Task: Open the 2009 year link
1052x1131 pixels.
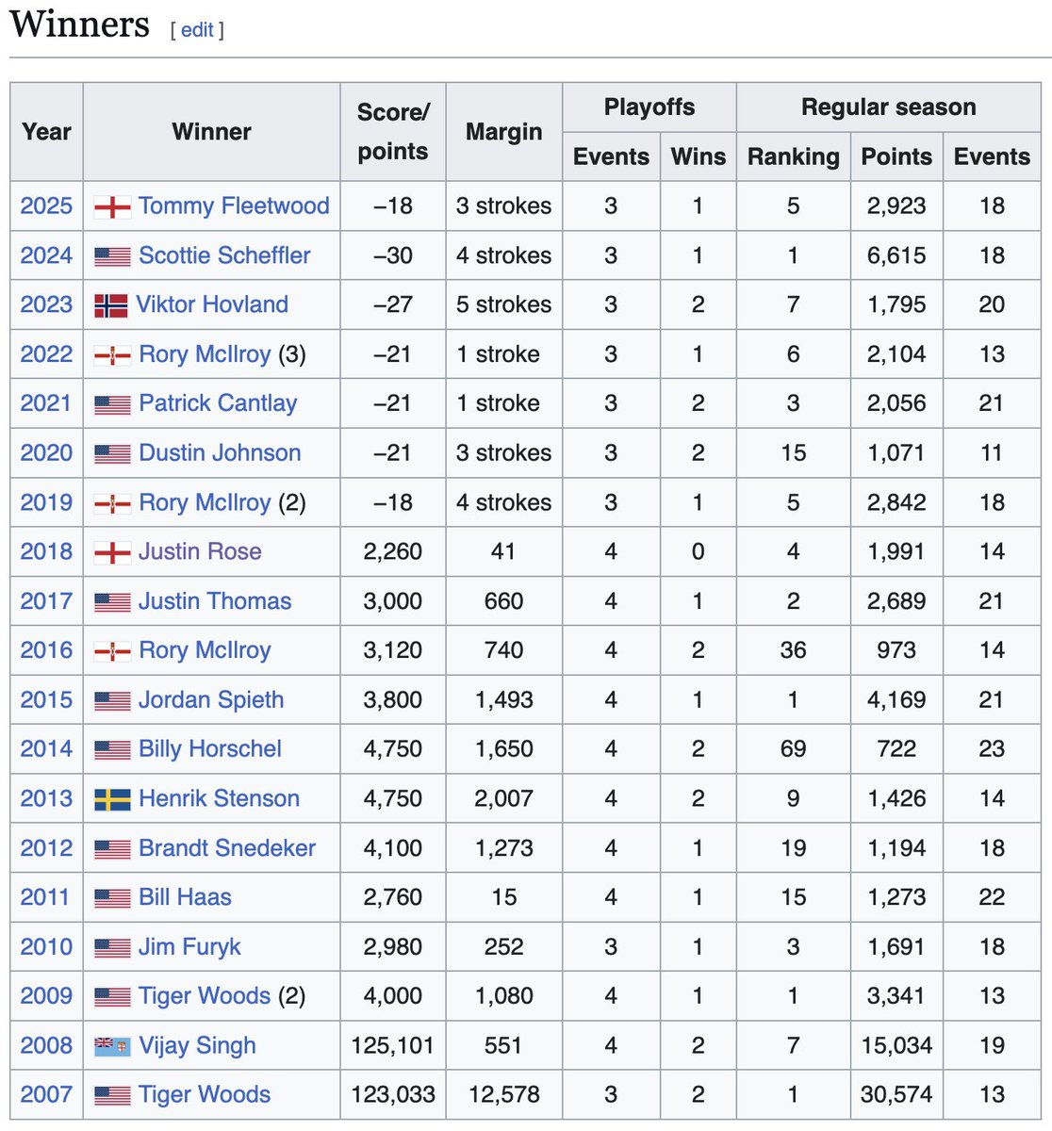Action: tap(46, 996)
